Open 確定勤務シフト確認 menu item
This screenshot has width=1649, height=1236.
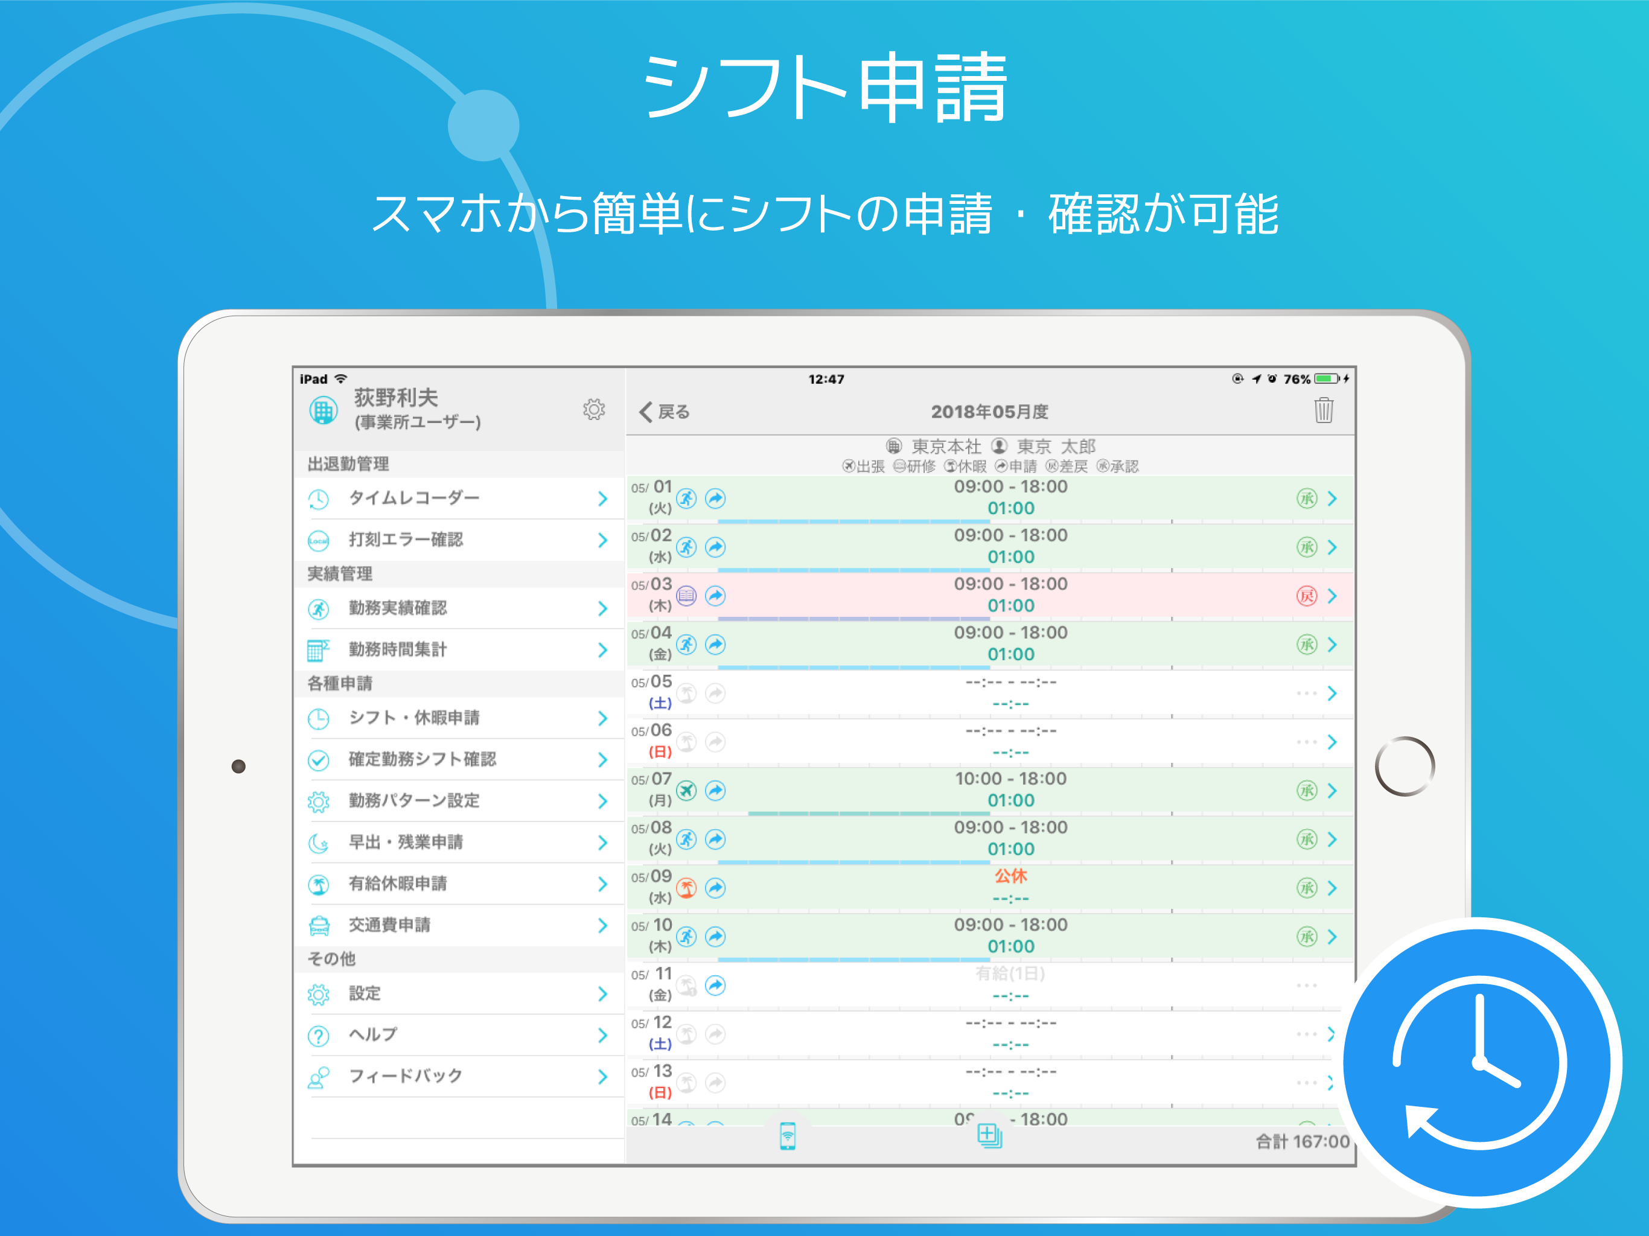tap(459, 760)
